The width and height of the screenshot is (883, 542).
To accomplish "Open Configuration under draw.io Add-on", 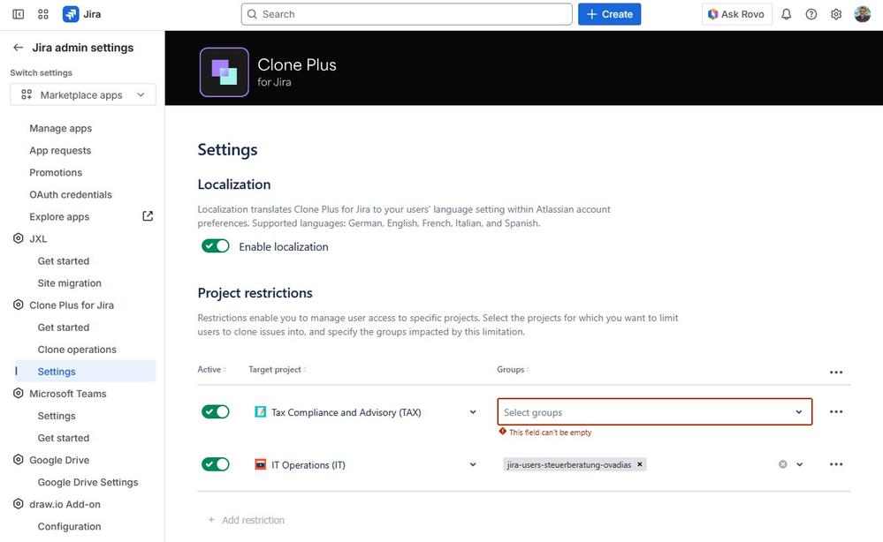I will (70, 526).
